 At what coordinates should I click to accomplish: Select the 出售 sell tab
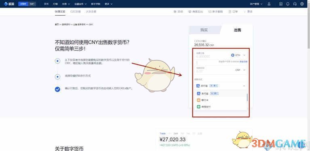pos(237,30)
